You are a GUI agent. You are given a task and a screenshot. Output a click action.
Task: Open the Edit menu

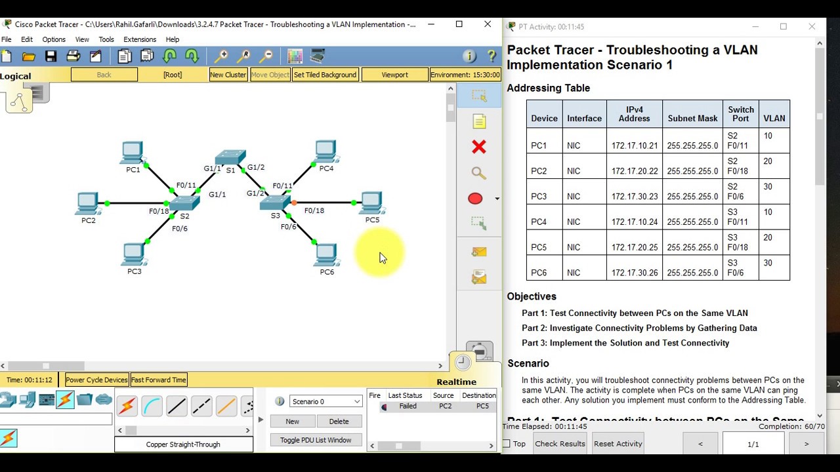[x=27, y=39]
